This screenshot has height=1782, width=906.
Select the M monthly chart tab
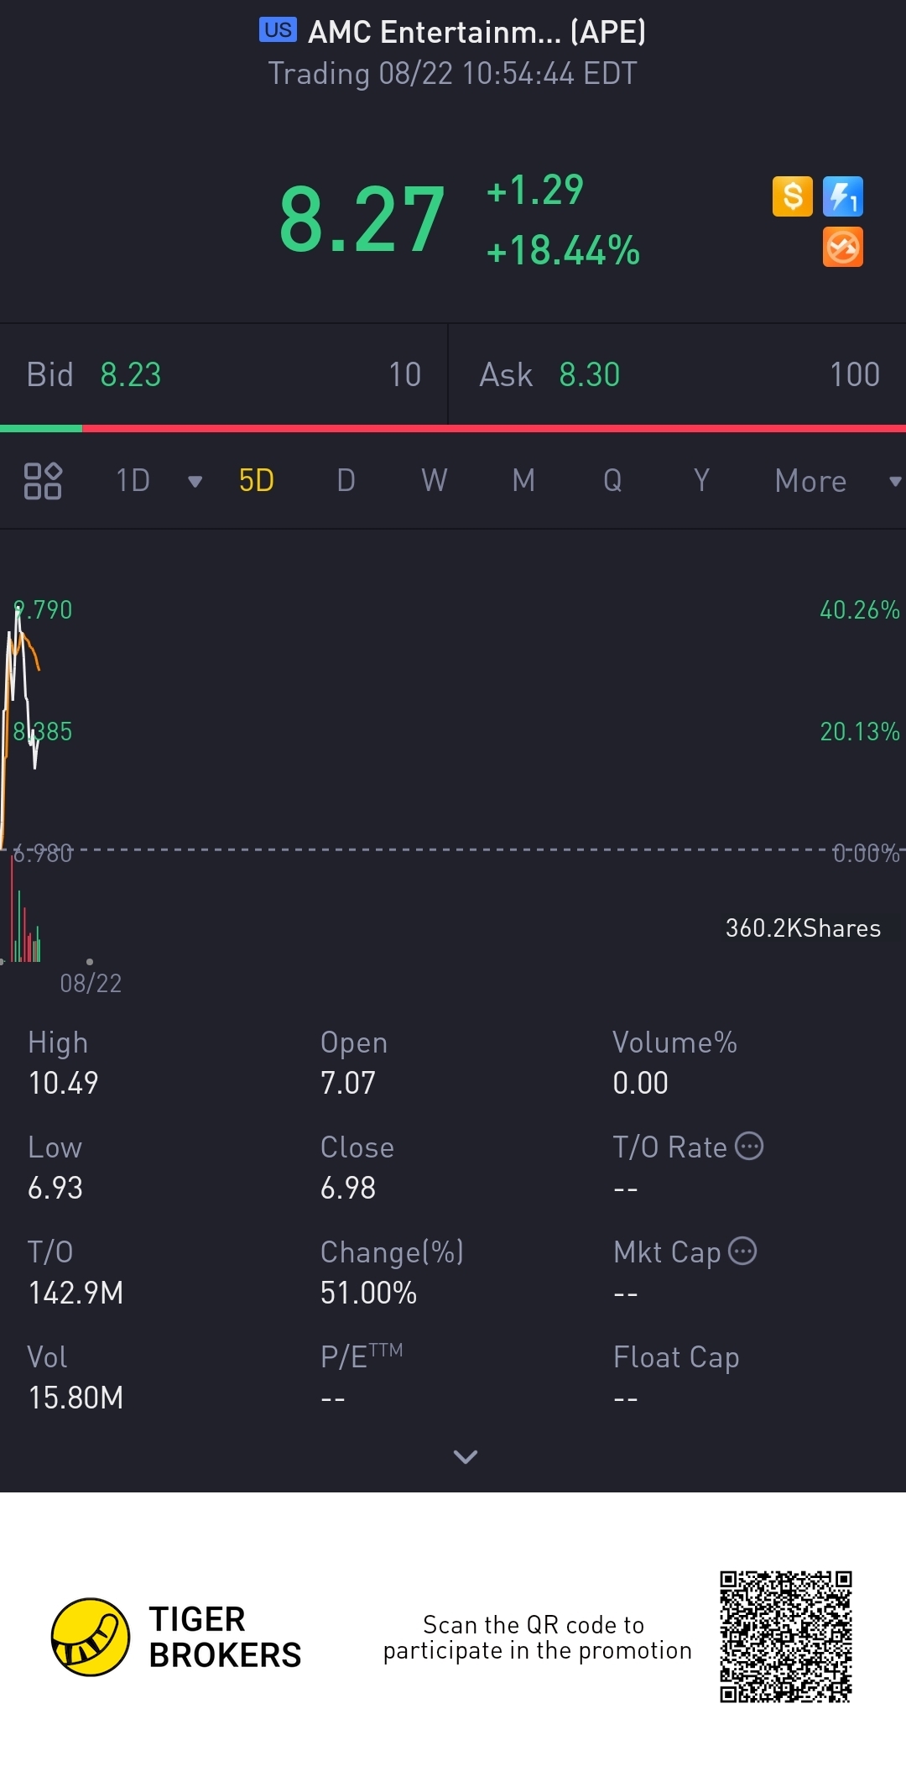[523, 481]
